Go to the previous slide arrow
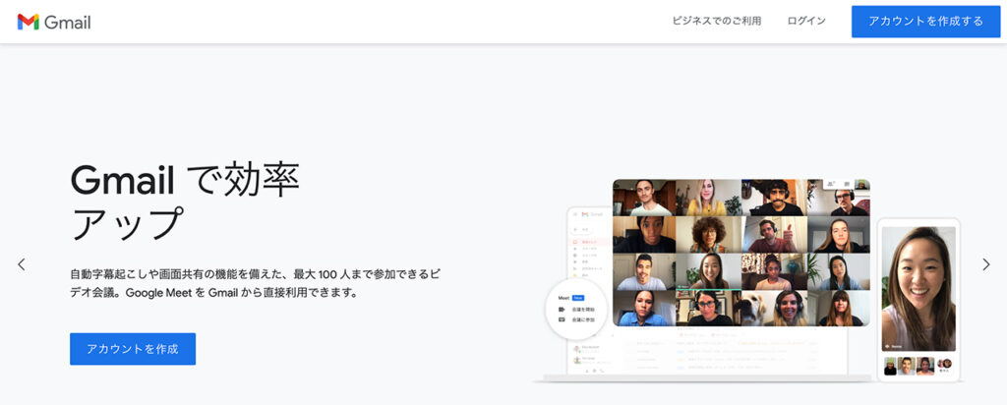This screenshot has width=1007, height=405. click(22, 264)
